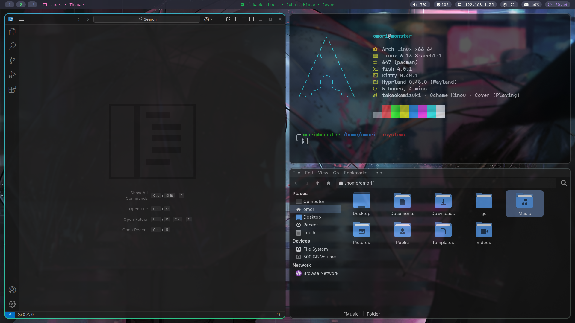Click the volume 70% indicator in top bar
This screenshot has width=575, height=323.
click(x=420, y=4)
